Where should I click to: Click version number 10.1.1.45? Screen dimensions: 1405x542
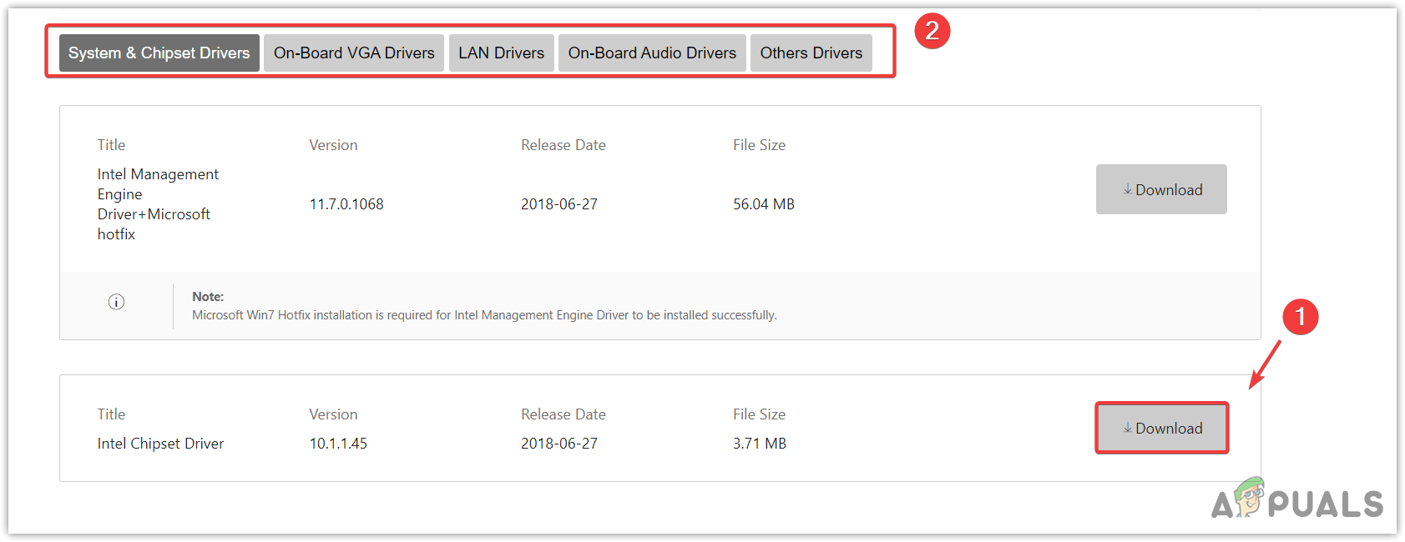338,444
